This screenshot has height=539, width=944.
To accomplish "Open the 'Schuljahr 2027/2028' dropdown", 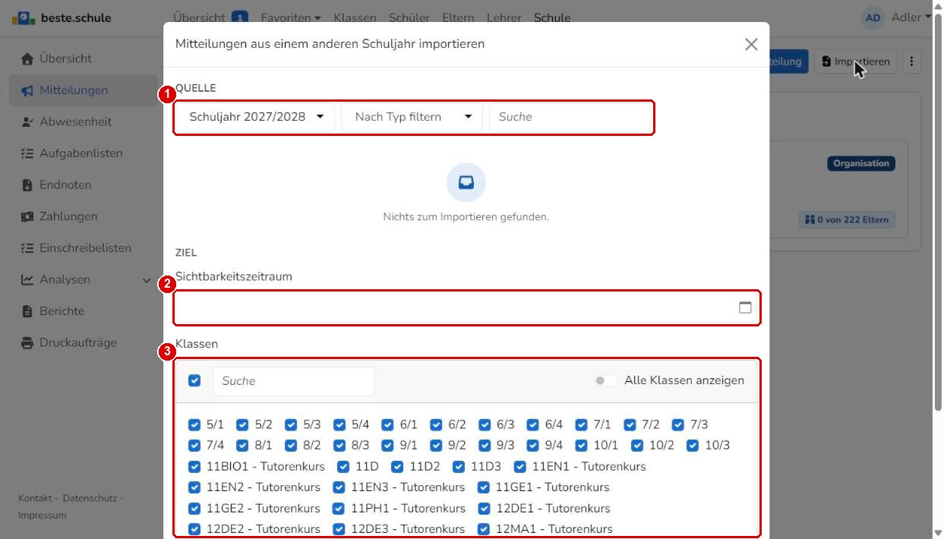I will [256, 117].
